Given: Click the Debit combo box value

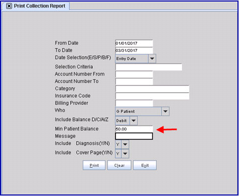Looking at the screenshot, I should (123, 120).
